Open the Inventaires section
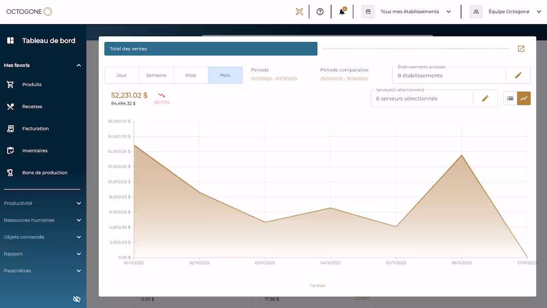The image size is (547, 308). pos(9,150)
